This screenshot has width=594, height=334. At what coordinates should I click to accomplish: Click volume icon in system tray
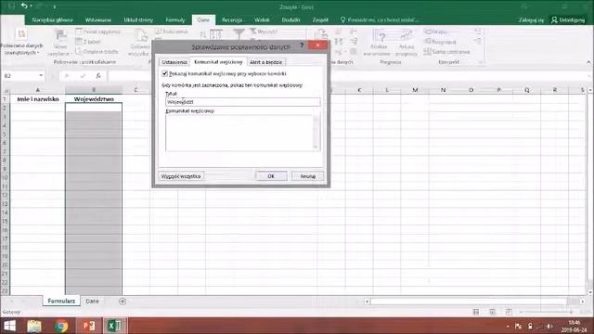549,326
